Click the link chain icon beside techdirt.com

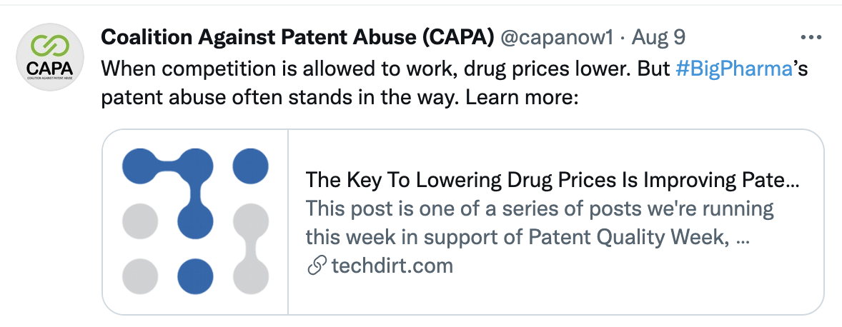(x=317, y=266)
